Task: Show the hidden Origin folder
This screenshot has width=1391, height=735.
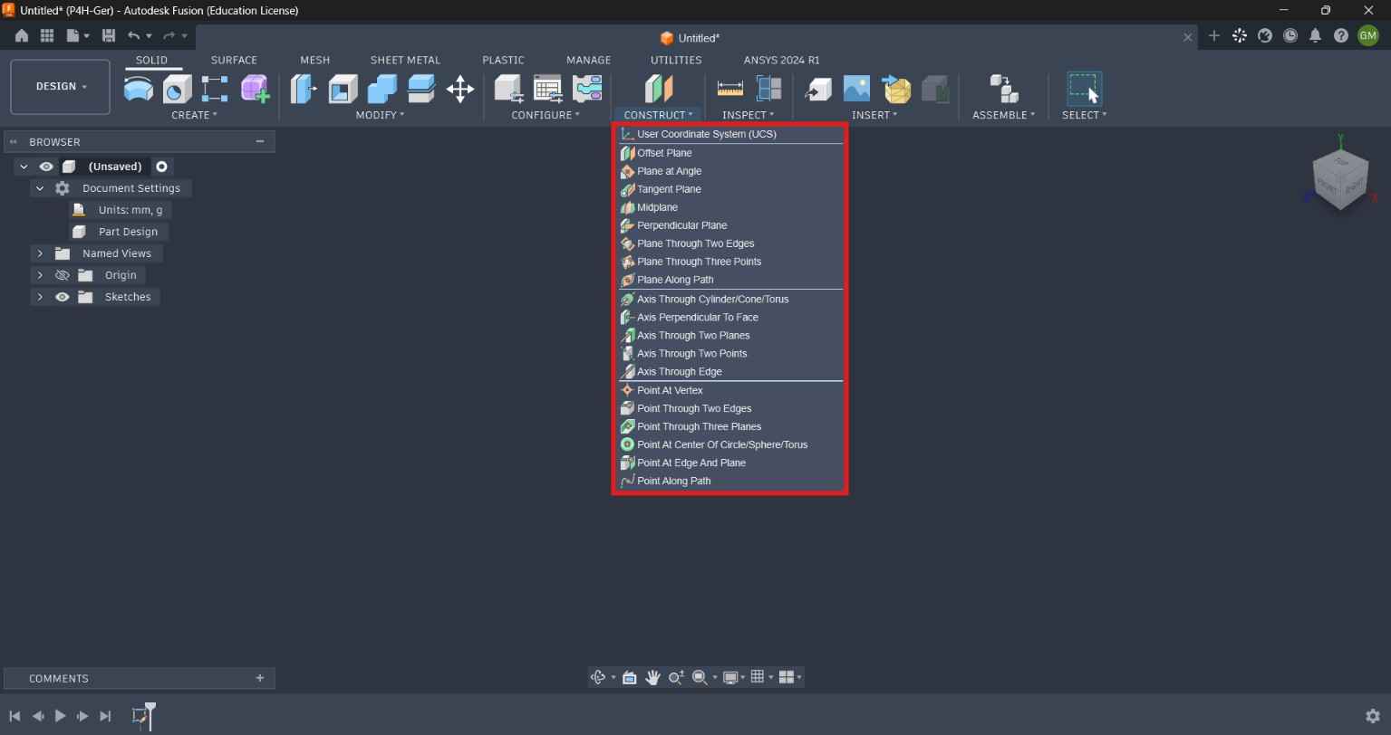Action: pyautogui.click(x=62, y=275)
